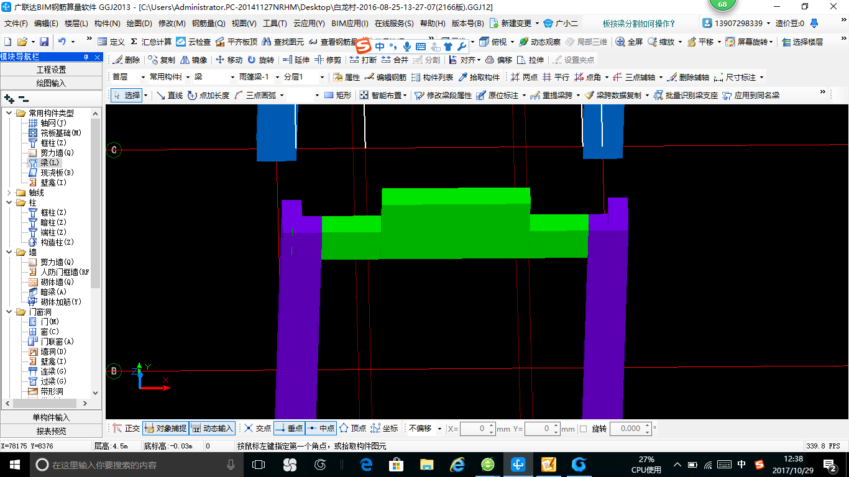The width and height of the screenshot is (849, 477).
Task: Toggle 对象捕捉 object snap
Action: click(x=165, y=428)
